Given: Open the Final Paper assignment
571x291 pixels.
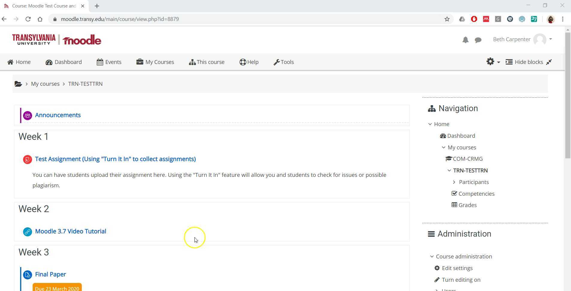Looking at the screenshot, I should pyautogui.click(x=50, y=274).
